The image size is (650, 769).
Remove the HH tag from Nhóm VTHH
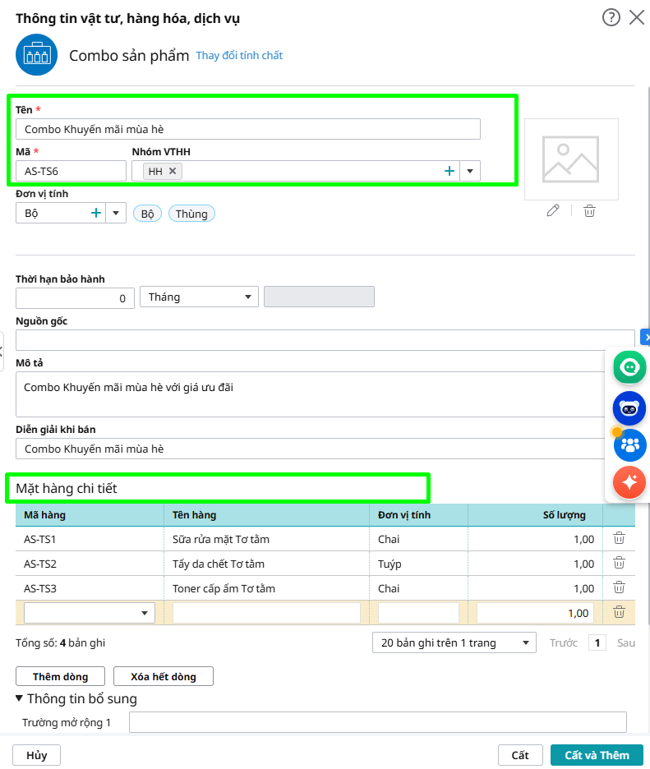tap(173, 171)
